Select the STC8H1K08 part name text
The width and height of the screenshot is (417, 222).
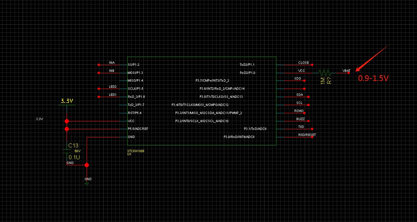(x=136, y=151)
